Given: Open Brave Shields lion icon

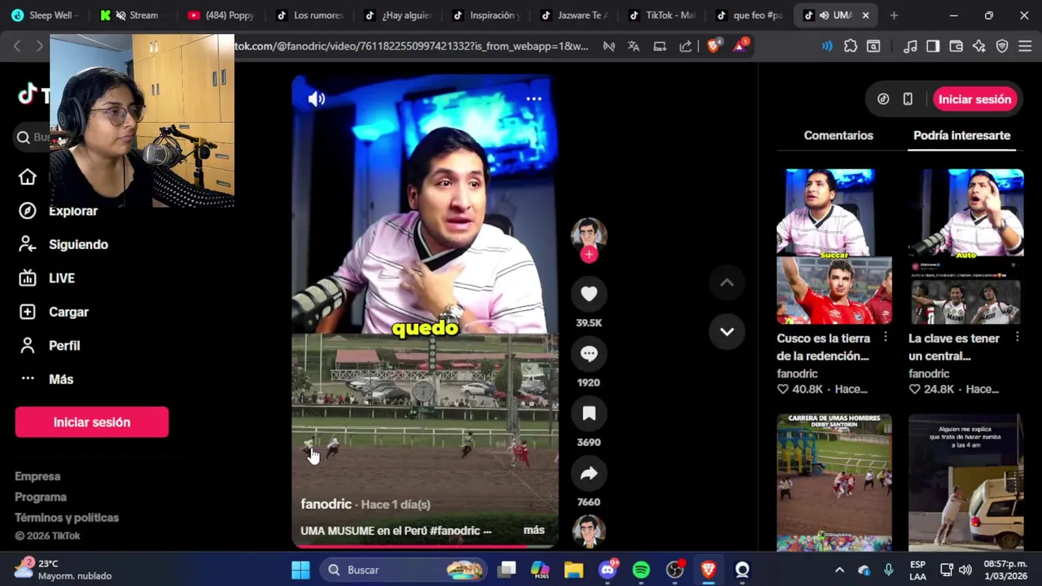Looking at the screenshot, I should tap(714, 46).
